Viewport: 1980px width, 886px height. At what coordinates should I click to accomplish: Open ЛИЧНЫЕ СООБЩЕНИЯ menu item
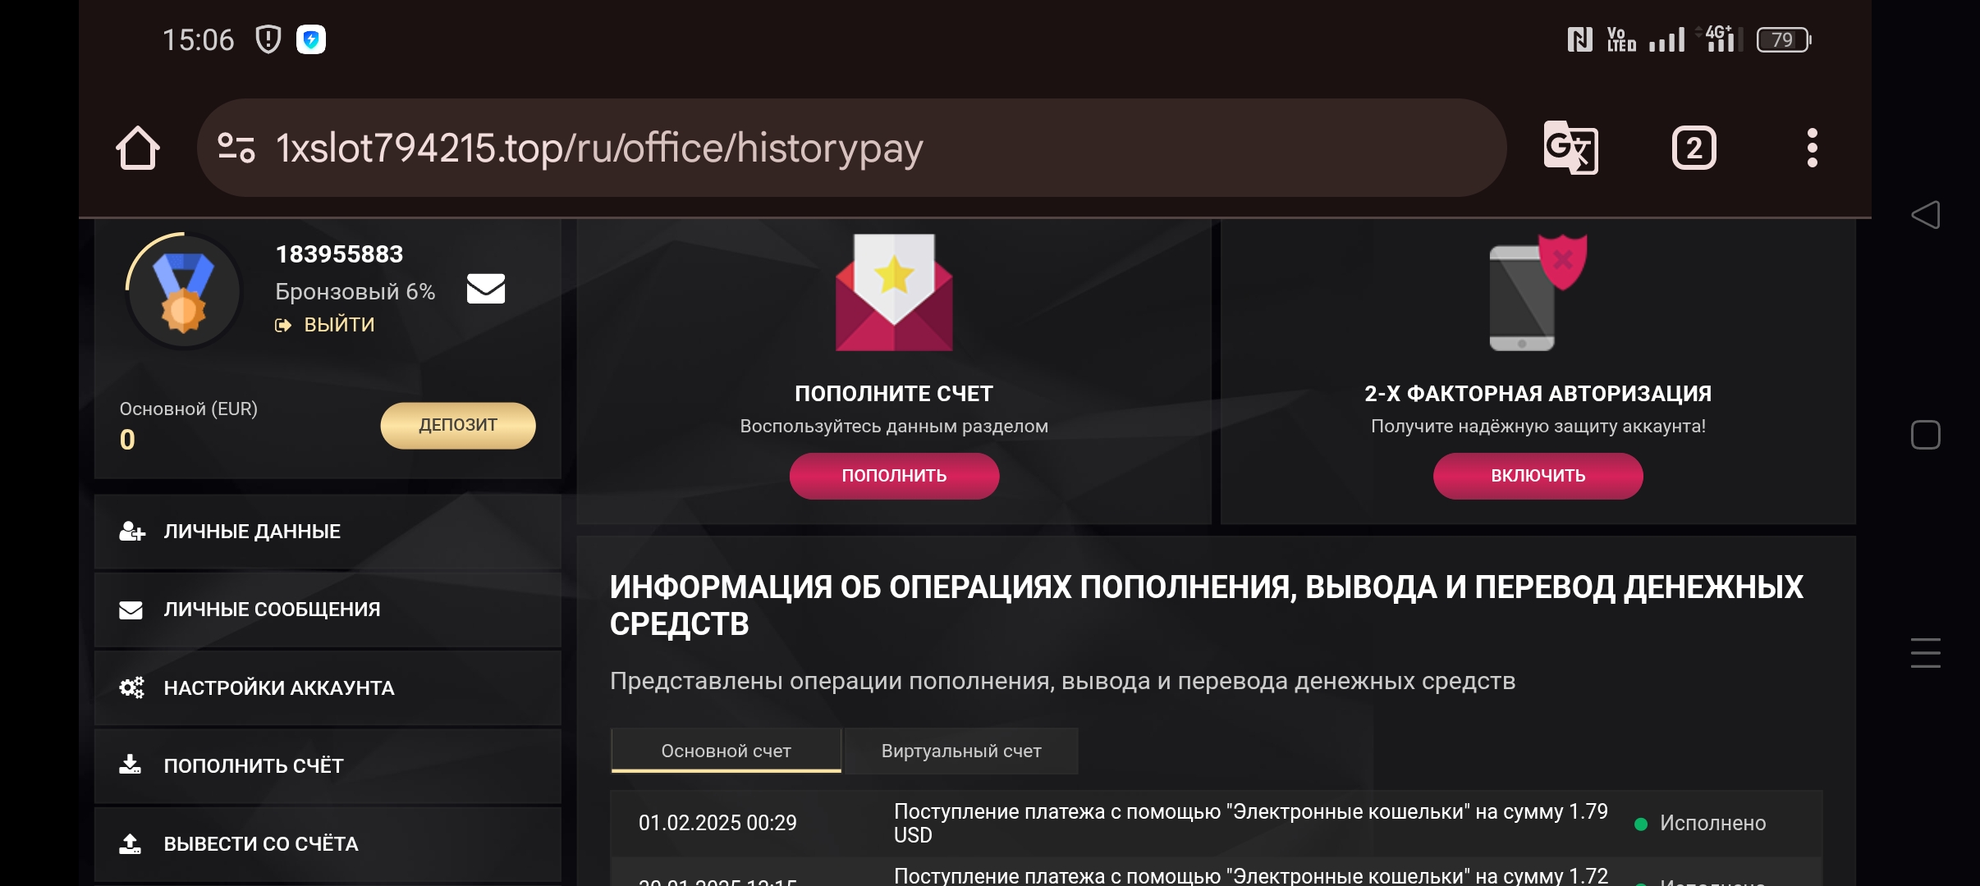pyautogui.click(x=271, y=610)
